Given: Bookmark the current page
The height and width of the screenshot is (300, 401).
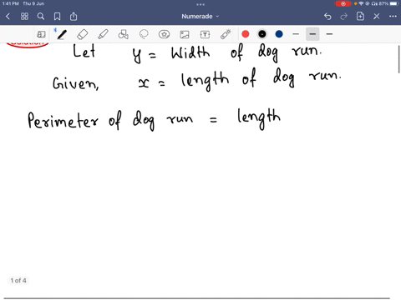Looking at the screenshot, I should coord(57,17).
